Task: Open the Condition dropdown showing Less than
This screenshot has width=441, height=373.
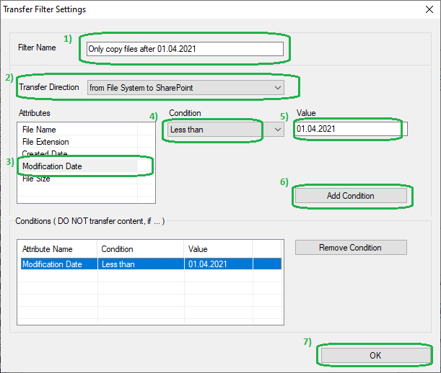Action: [226, 130]
